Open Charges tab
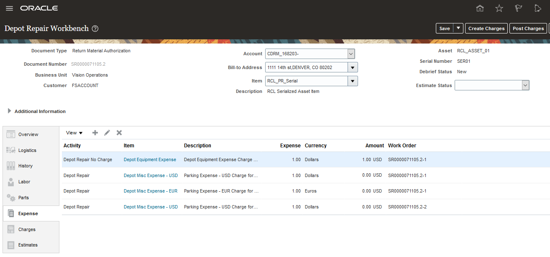 tap(31, 229)
